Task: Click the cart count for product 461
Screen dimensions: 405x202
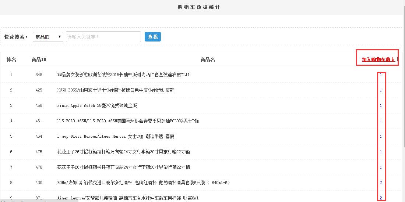Action: click(381, 121)
